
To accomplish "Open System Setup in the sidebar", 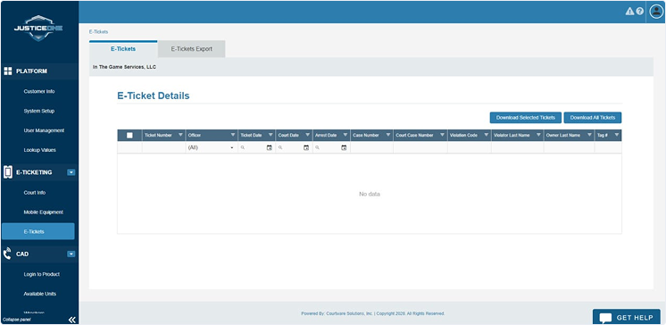I will pyautogui.click(x=39, y=111).
